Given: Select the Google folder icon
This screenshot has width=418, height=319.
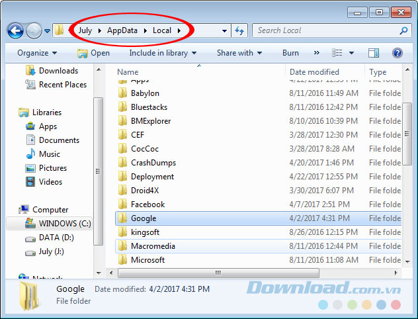Looking at the screenshot, I should [122, 218].
